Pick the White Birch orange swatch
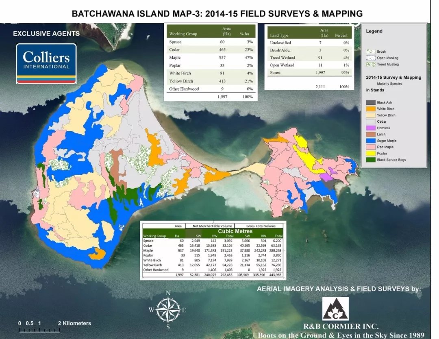Screen dimensions: 439x339 pyautogui.click(x=371, y=109)
